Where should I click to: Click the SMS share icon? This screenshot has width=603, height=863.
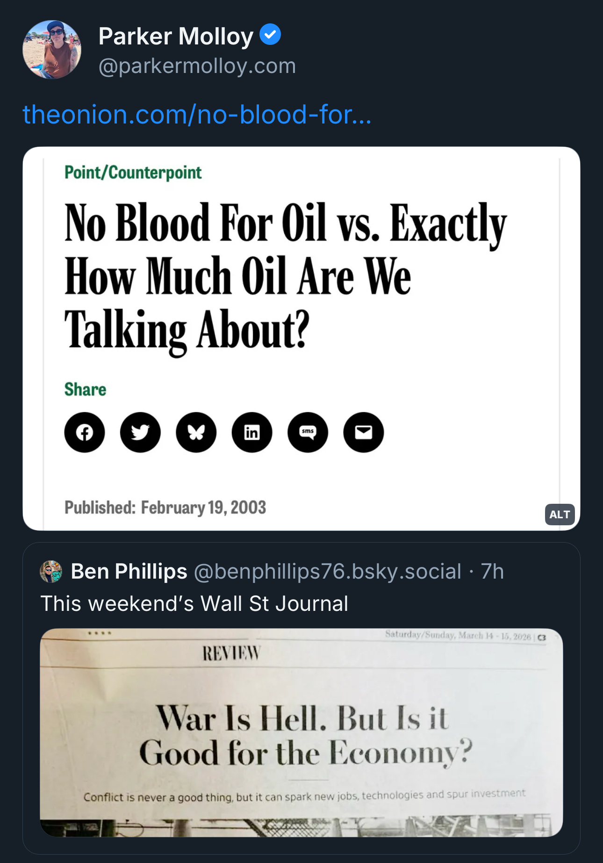308,432
